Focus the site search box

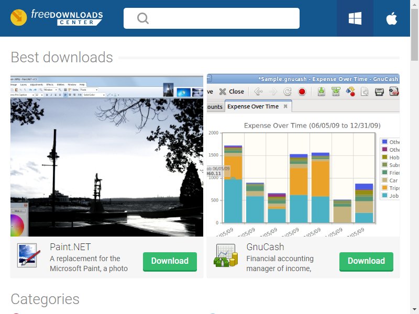(x=212, y=18)
